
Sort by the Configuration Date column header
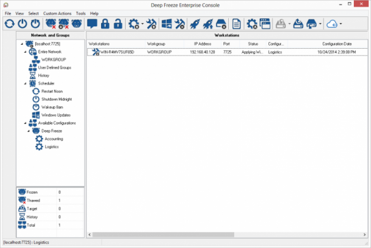pos(337,44)
